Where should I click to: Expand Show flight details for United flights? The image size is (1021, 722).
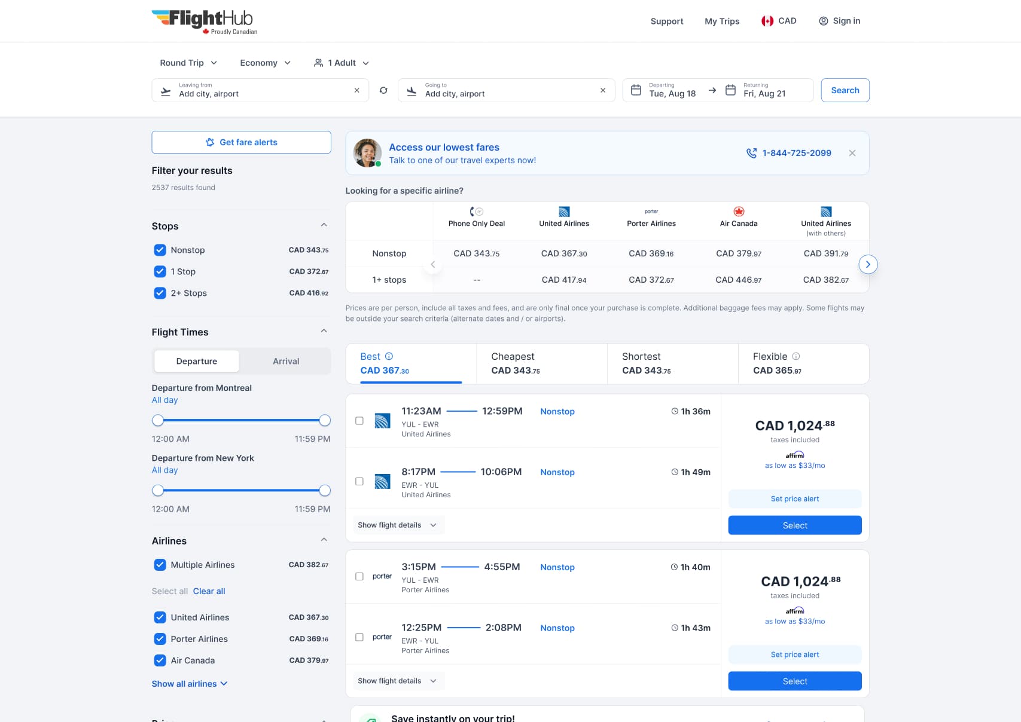pyautogui.click(x=398, y=525)
